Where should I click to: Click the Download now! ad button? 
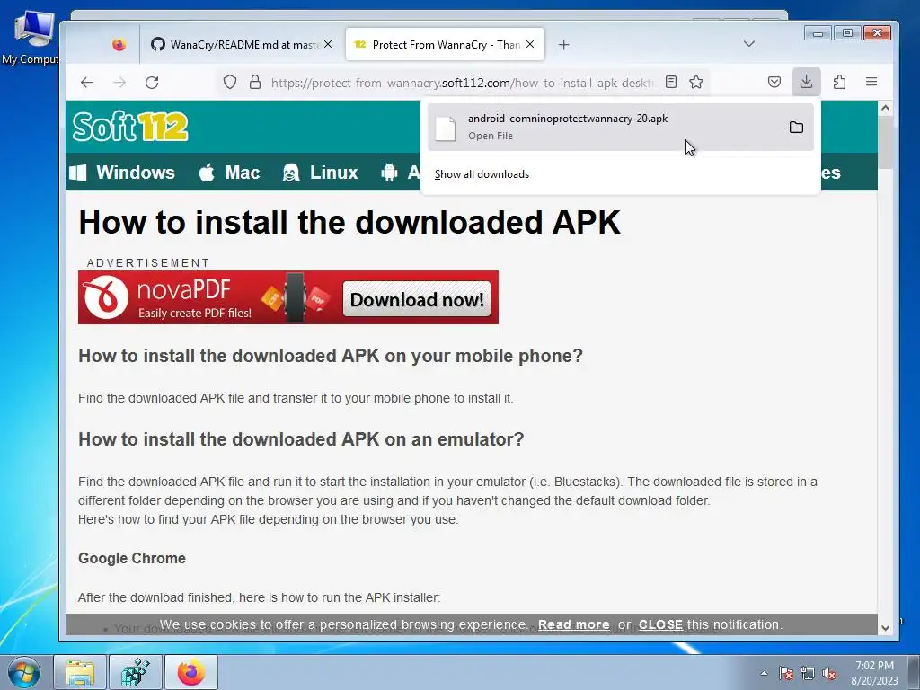coord(417,299)
